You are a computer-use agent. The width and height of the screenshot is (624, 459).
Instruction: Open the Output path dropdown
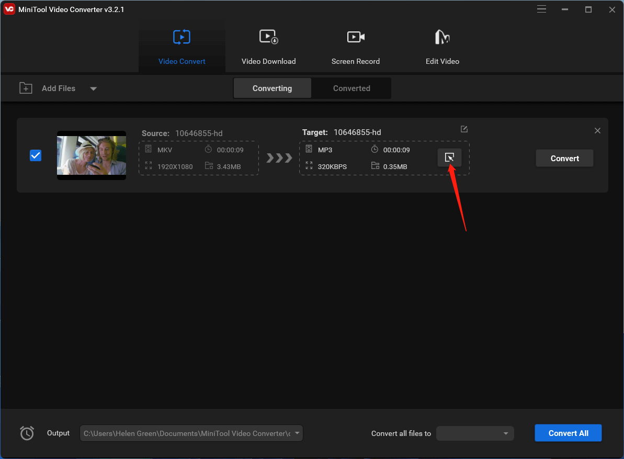pyautogui.click(x=297, y=433)
